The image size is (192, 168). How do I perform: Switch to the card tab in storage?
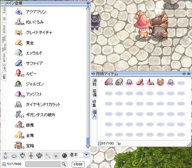(4, 68)
